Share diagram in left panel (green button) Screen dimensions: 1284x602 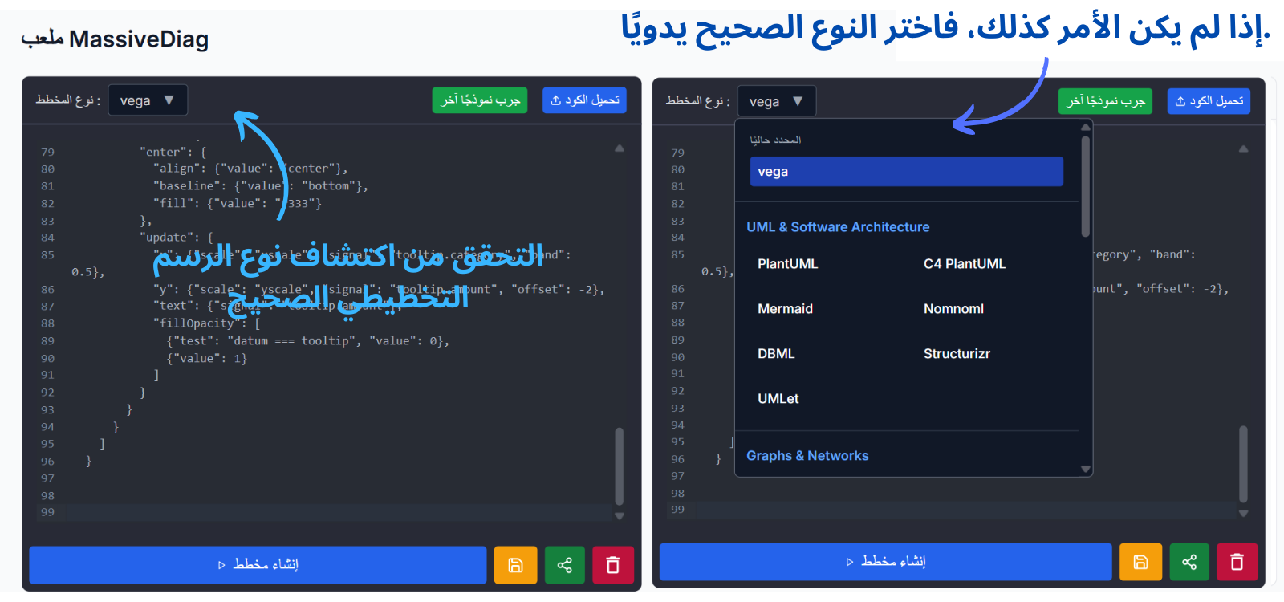point(565,565)
